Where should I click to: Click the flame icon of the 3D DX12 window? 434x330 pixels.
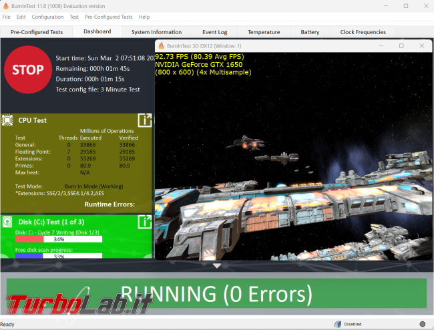162,46
